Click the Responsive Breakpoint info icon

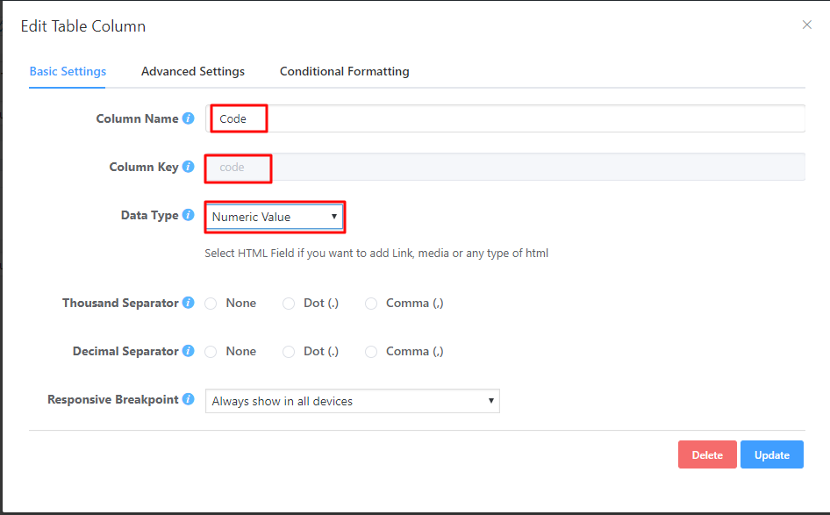pyautogui.click(x=188, y=399)
